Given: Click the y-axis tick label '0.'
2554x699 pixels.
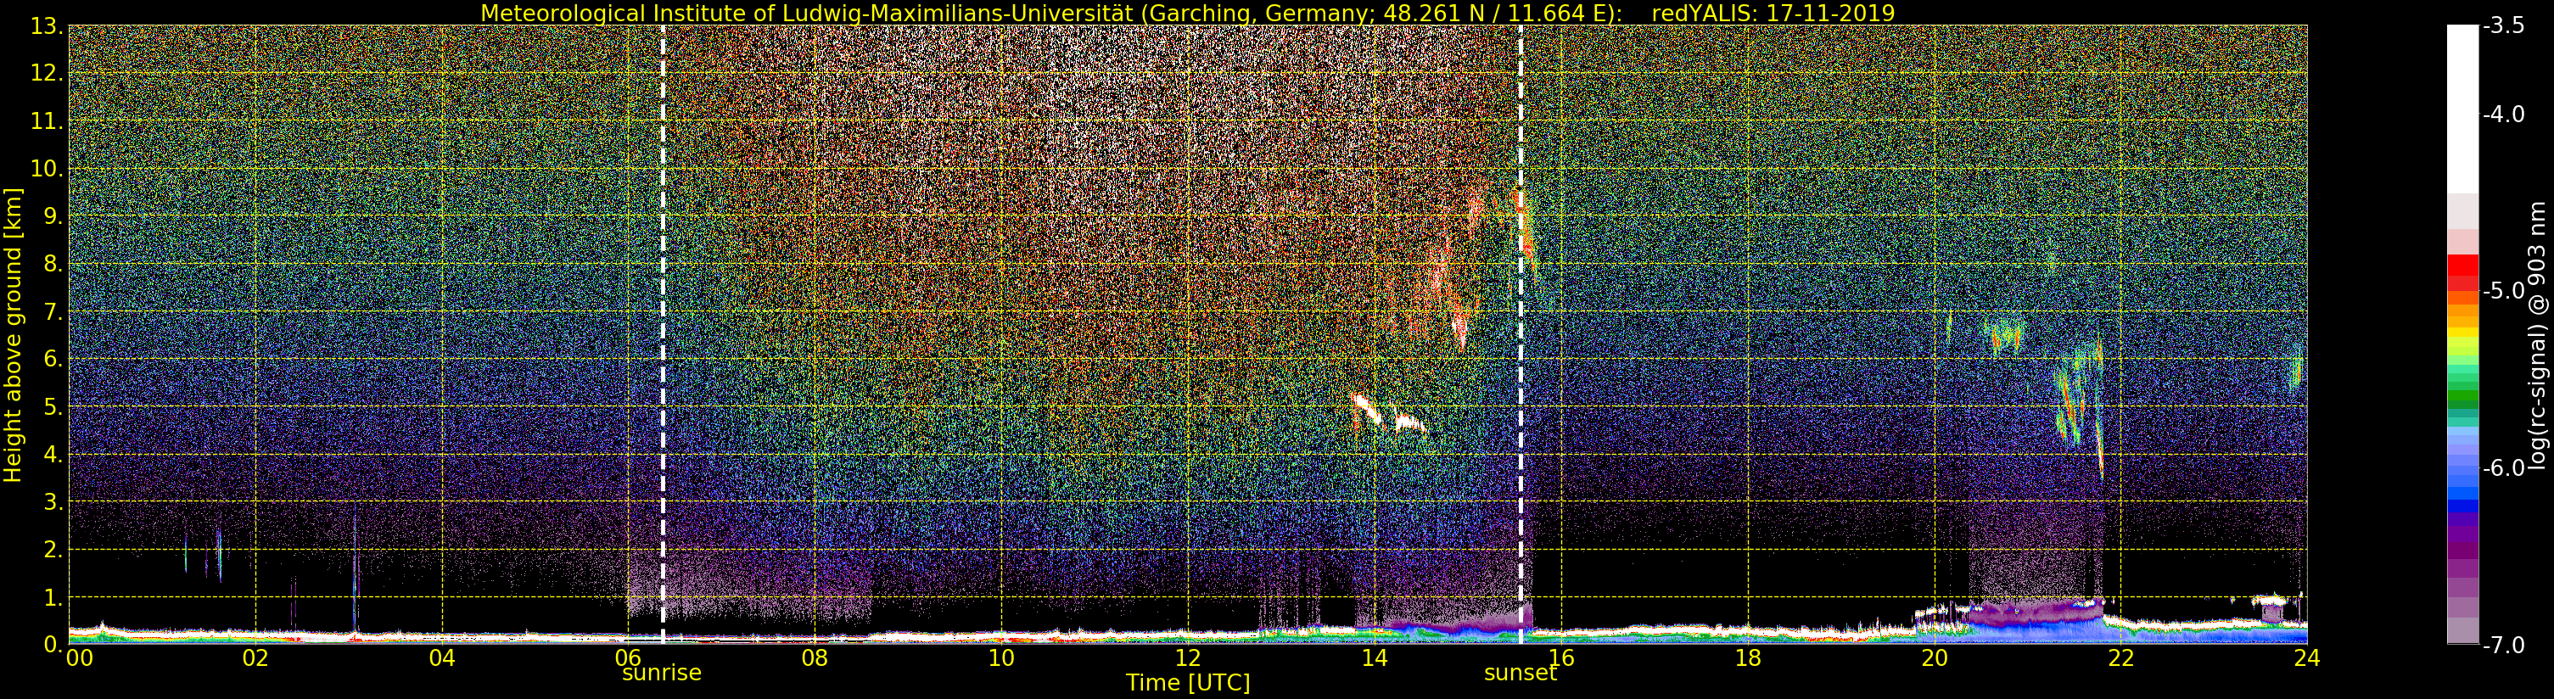Looking at the screenshot, I should pyautogui.click(x=53, y=645).
